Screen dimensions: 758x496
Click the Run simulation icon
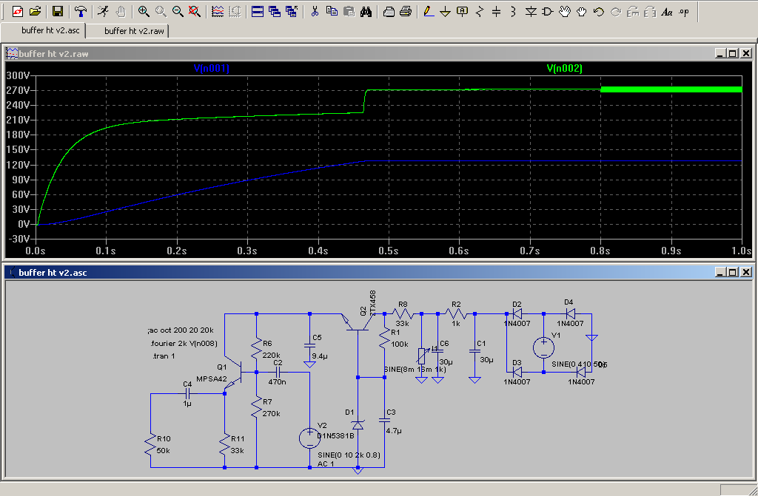coord(104,12)
